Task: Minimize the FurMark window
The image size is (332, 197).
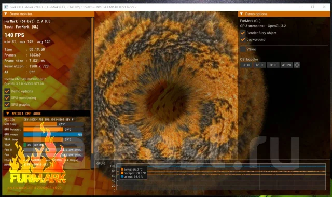Action: coord(301,7)
